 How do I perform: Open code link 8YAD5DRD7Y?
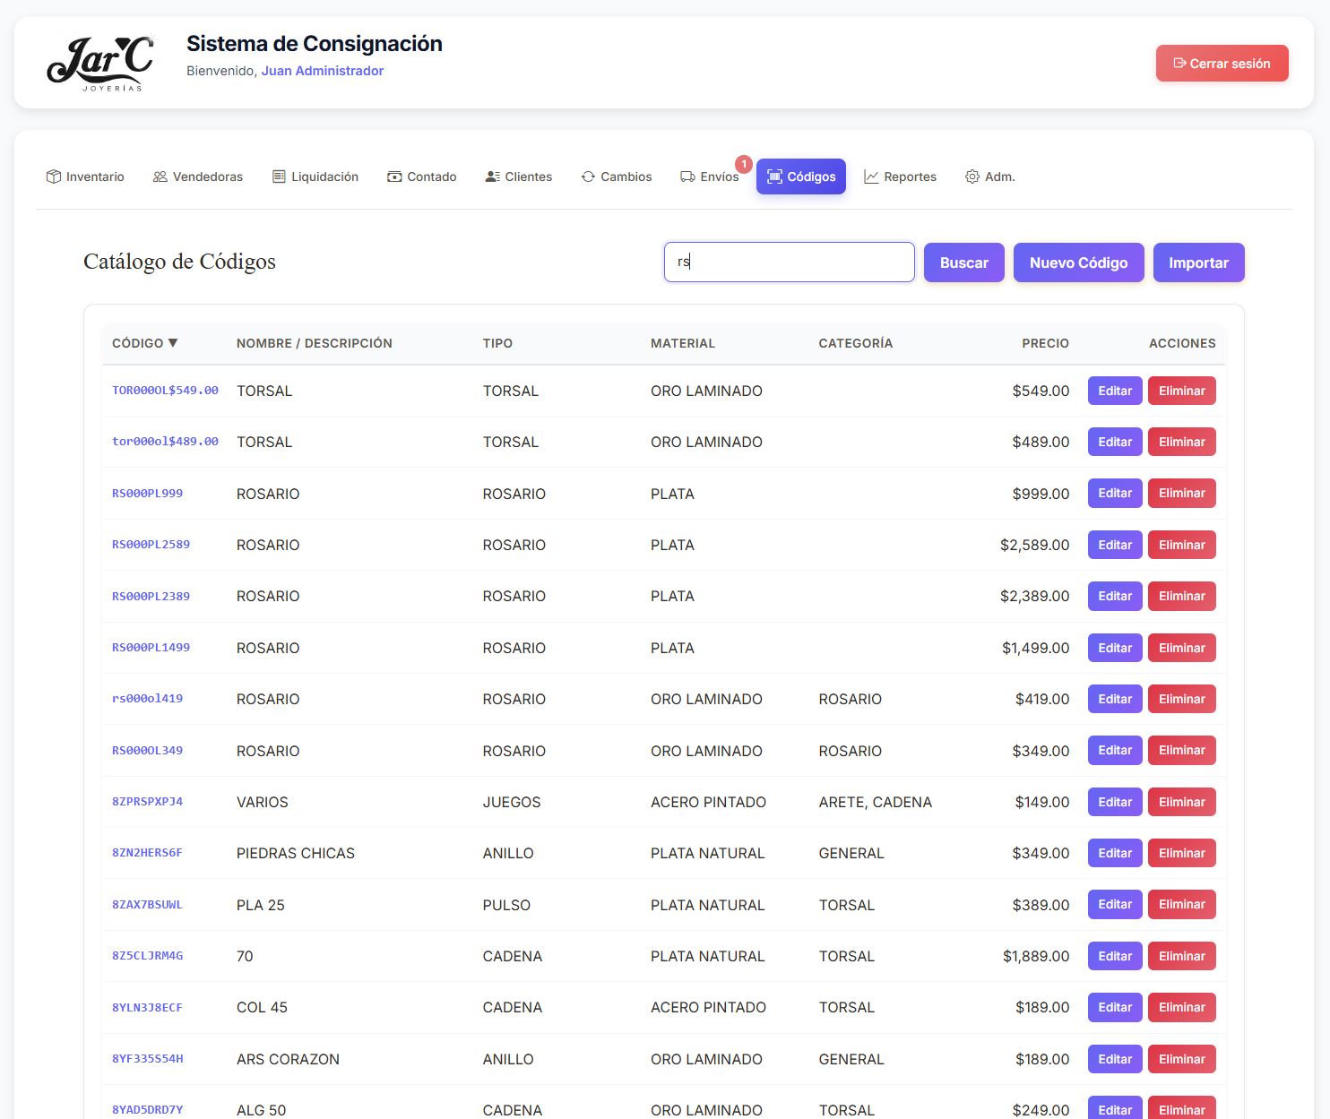click(147, 1109)
